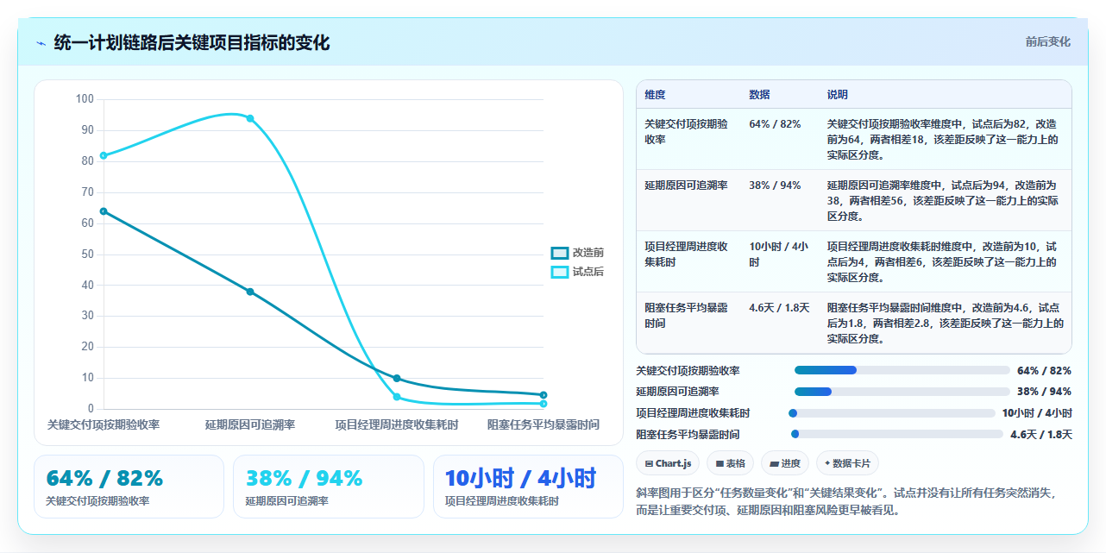Viewport: 1106px width, 553px height.
Task: Click the paragraph starting with 斜率图用于区分
Action: pyautogui.click(x=848, y=501)
